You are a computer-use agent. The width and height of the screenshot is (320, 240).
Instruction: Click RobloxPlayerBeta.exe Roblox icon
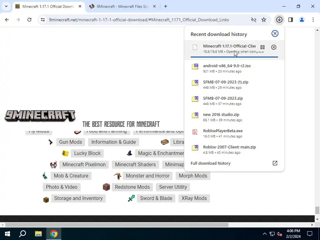pyautogui.click(x=195, y=132)
